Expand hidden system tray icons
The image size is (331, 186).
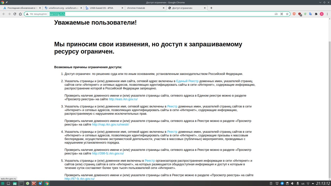pyautogui.click(x=313, y=183)
